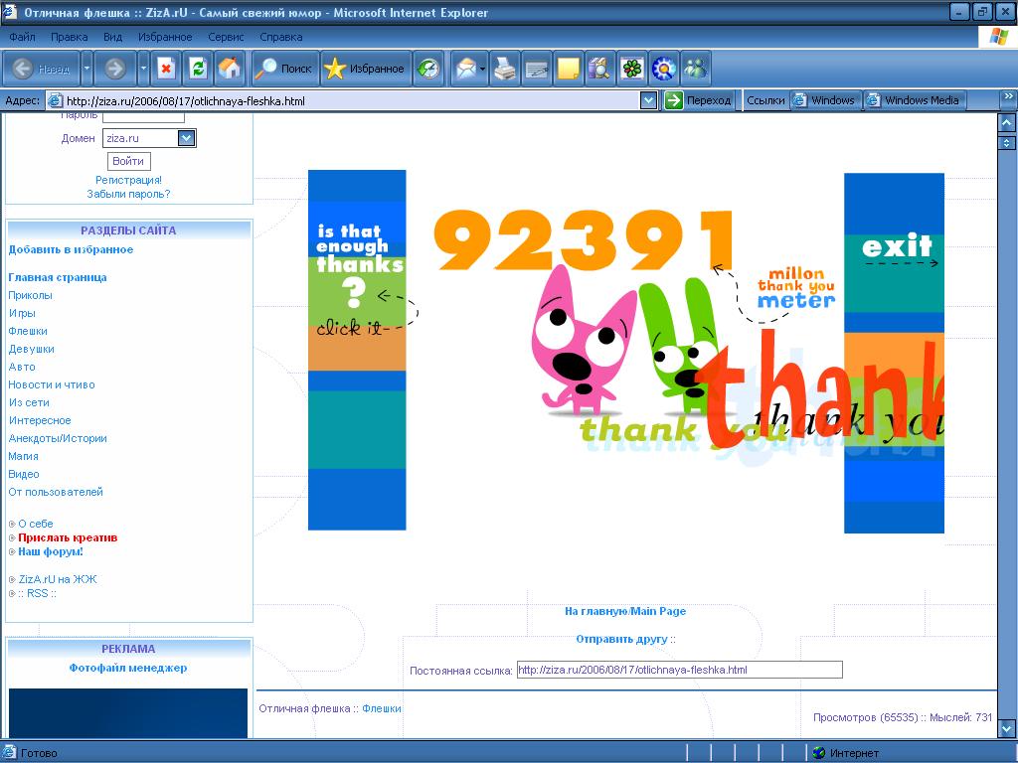Open the History toolbar icon

(428, 69)
